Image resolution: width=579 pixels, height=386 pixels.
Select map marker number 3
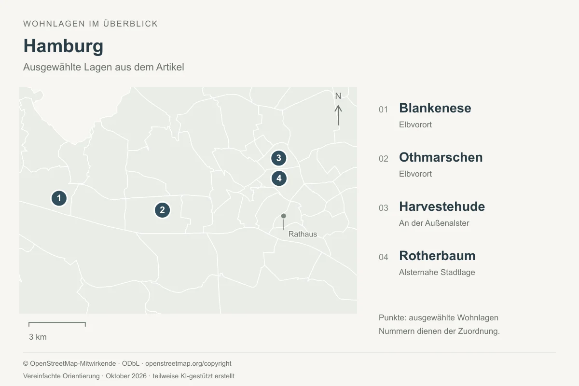coord(278,158)
